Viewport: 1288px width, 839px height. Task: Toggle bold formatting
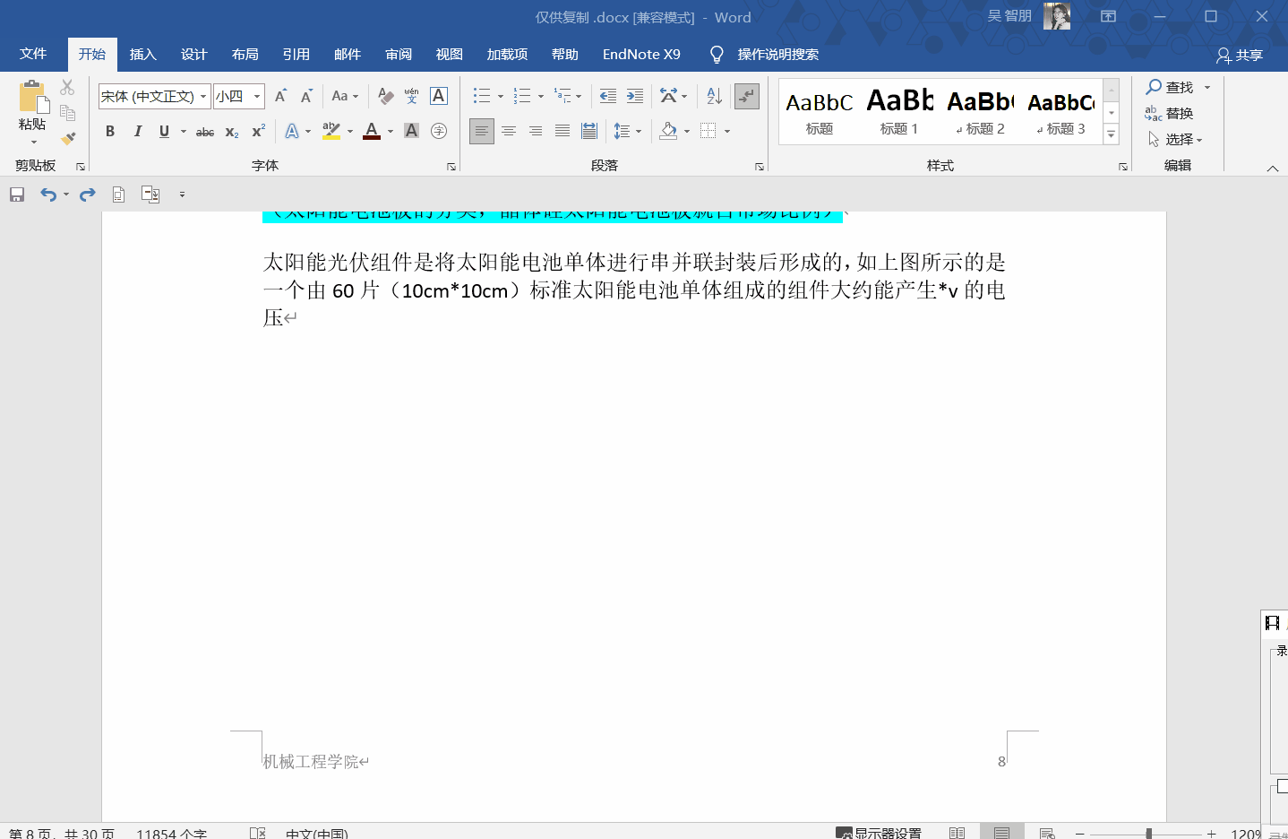109,131
